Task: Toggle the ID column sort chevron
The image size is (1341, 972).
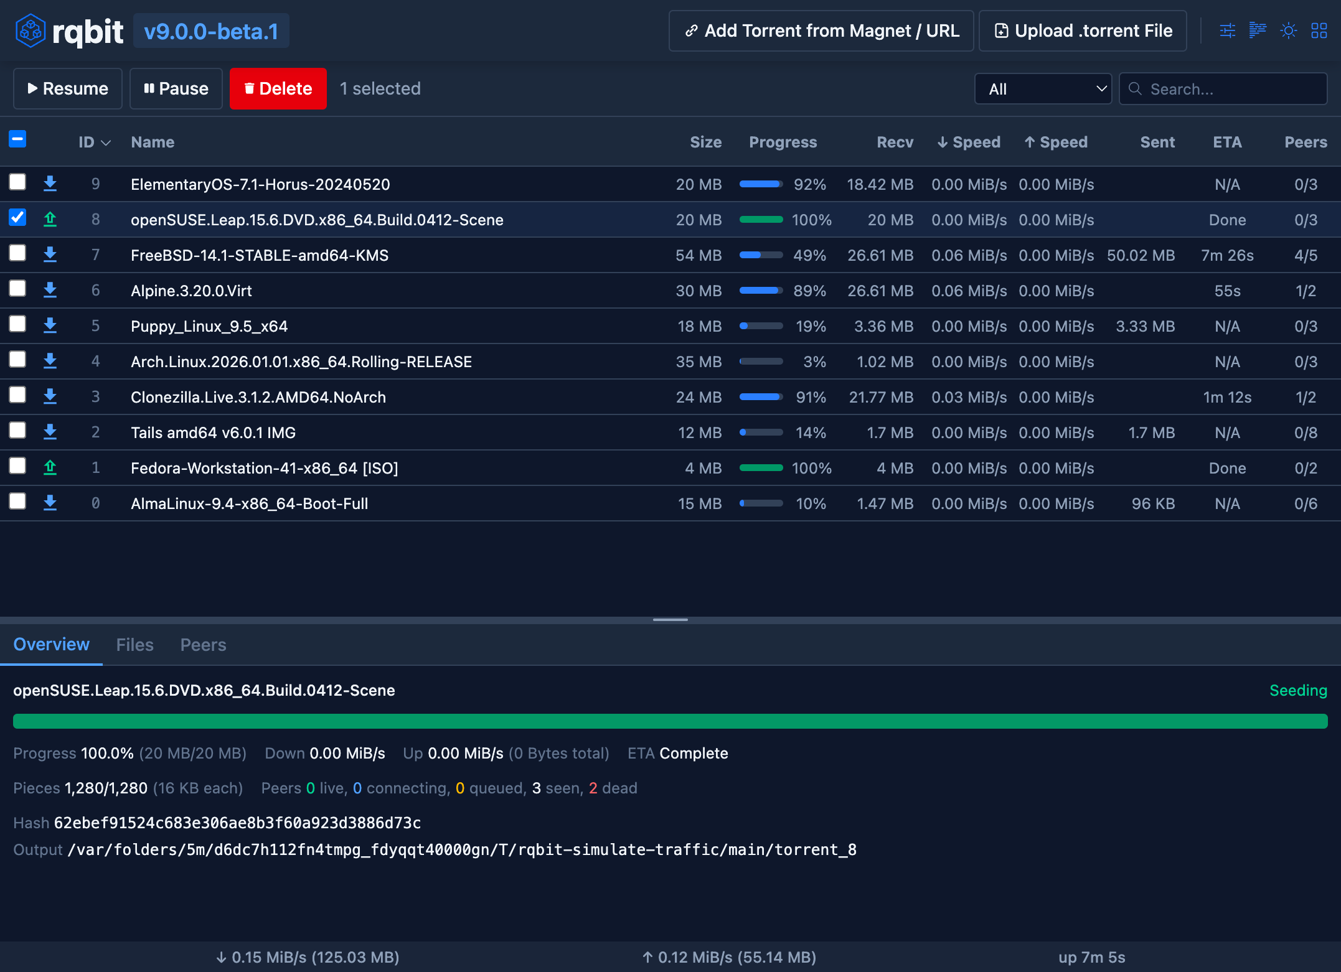Action: tap(106, 143)
